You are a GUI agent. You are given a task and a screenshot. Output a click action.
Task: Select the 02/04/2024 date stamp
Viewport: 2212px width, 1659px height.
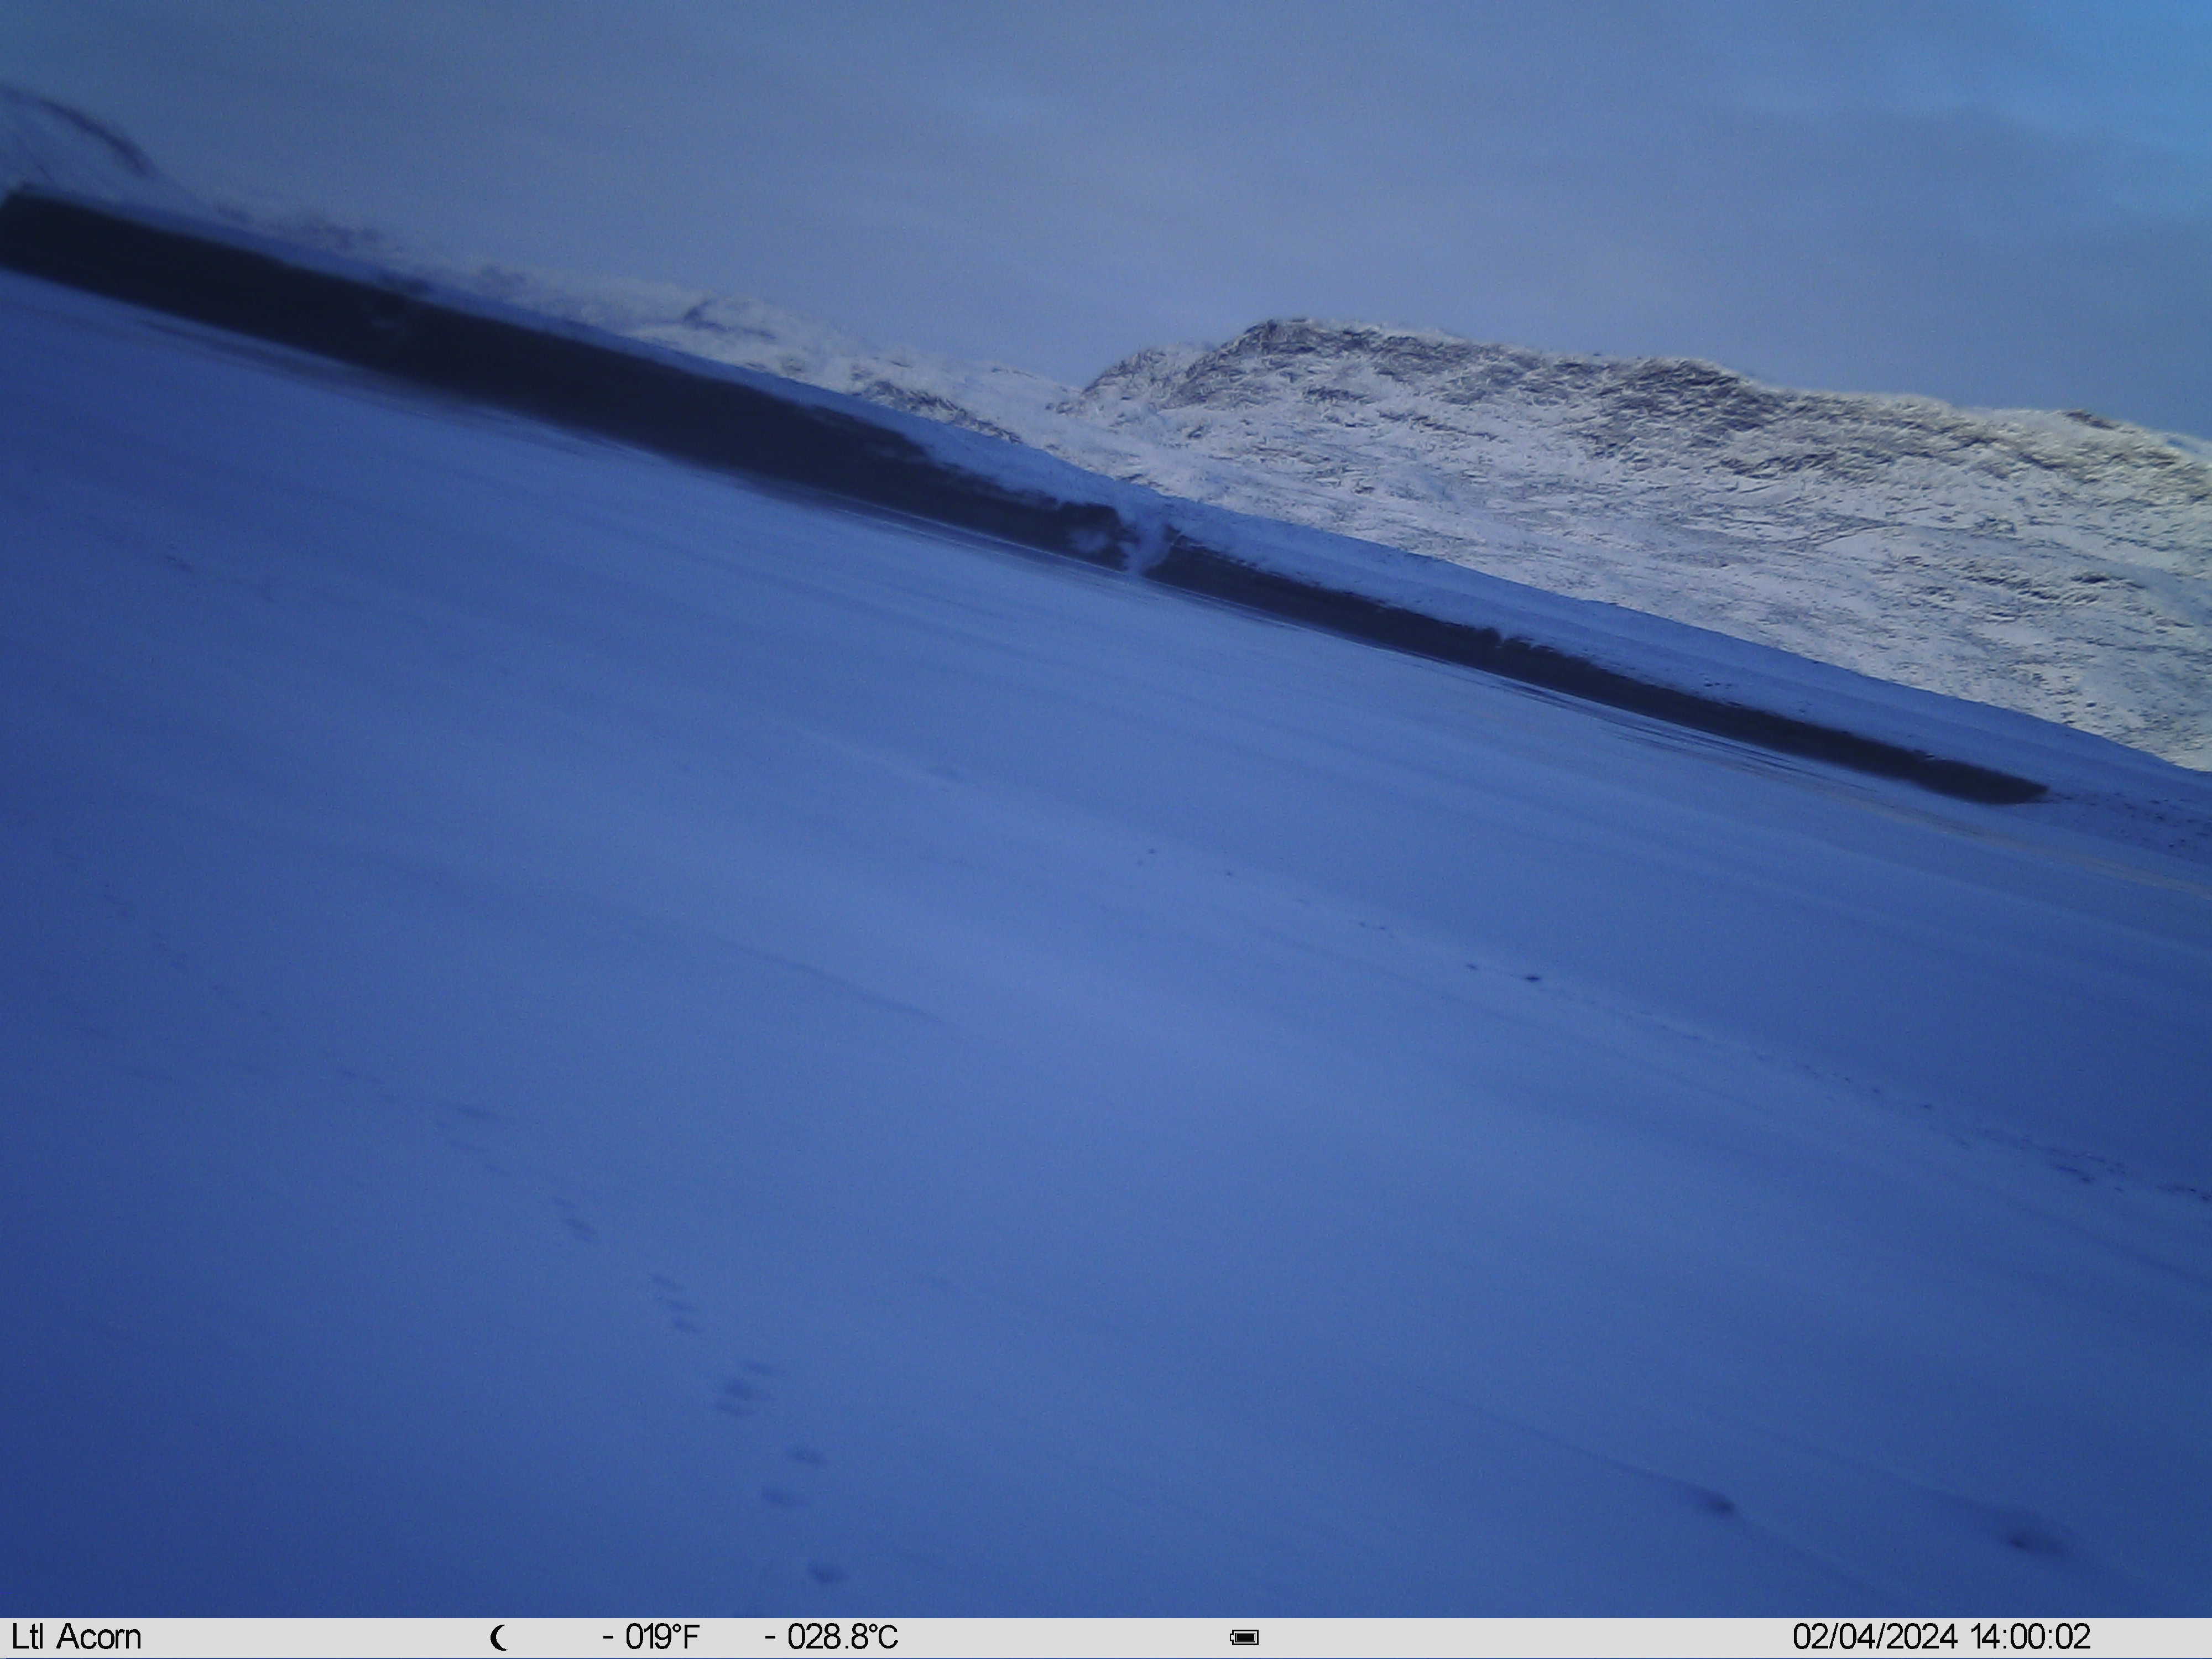[x=1875, y=1637]
